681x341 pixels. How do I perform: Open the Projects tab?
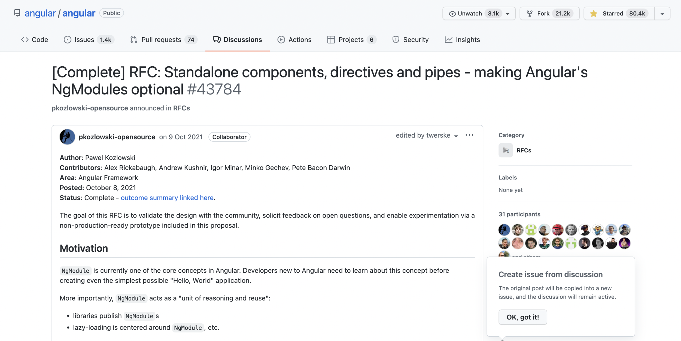[351, 40]
